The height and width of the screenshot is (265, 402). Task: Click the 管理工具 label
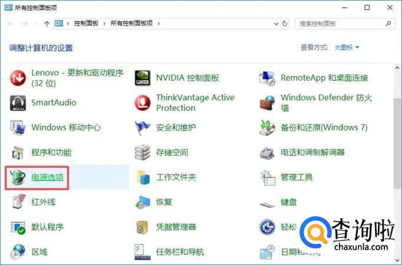coord(296,177)
